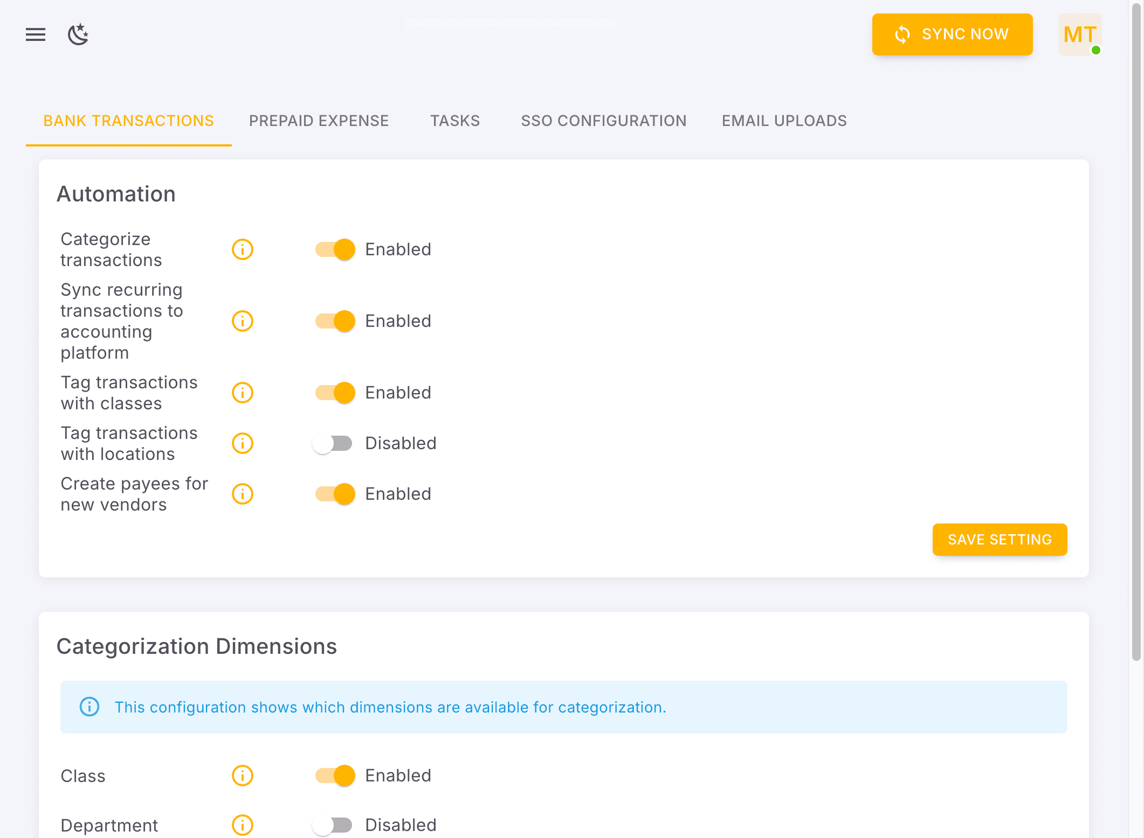View info about Tag transactions with classes
Viewport: 1144px width, 838px height.
[x=242, y=393]
